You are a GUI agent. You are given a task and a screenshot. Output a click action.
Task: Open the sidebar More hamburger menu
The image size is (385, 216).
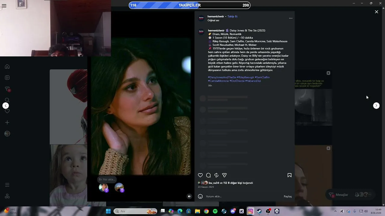pos(7,185)
